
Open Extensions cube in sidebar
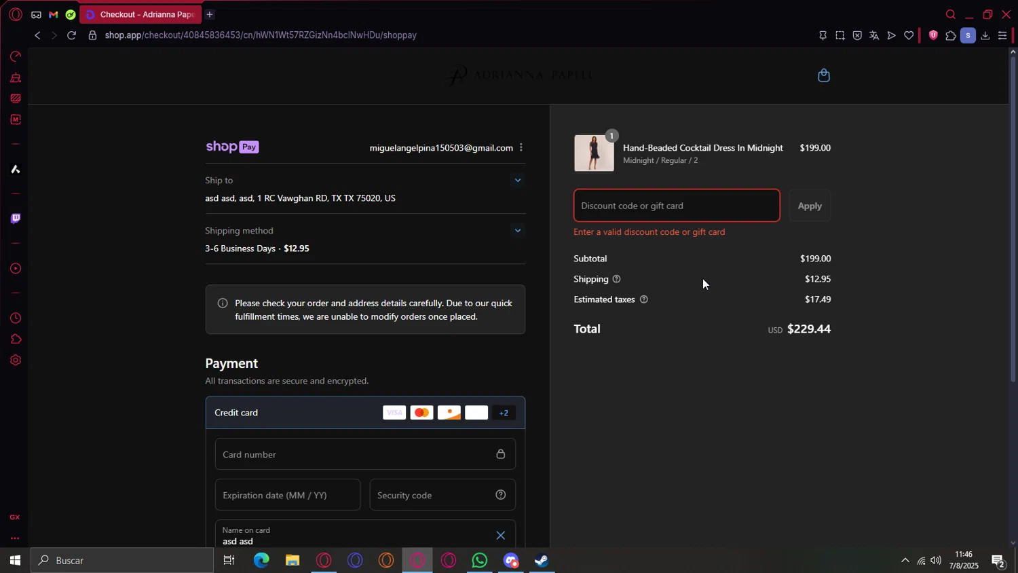tap(15, 339)
